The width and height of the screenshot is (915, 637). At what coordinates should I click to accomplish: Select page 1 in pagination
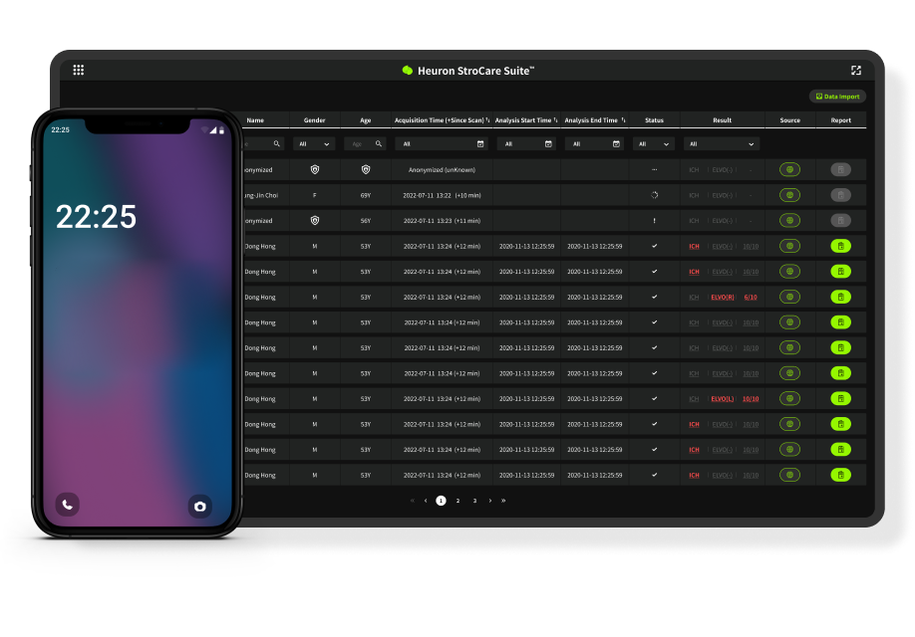442,501
